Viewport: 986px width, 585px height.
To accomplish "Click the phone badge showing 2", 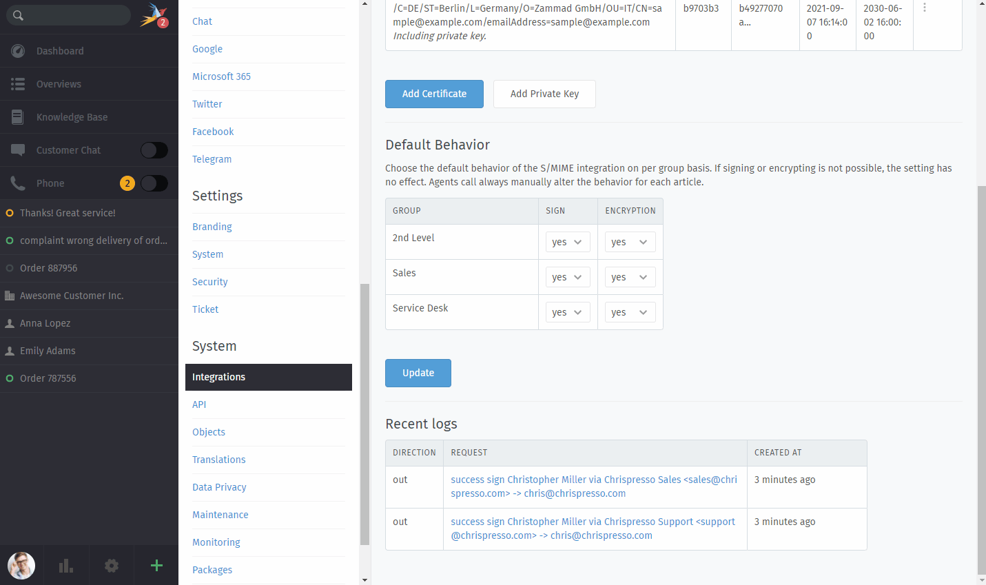I will pyautogui.click(x=127, y=183).
